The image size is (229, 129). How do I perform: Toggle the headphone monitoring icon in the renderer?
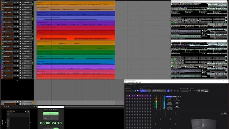point(135,91)
